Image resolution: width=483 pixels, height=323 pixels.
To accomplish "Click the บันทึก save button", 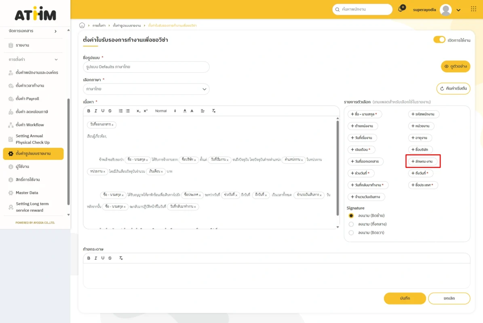I will [x=405, y=298].
